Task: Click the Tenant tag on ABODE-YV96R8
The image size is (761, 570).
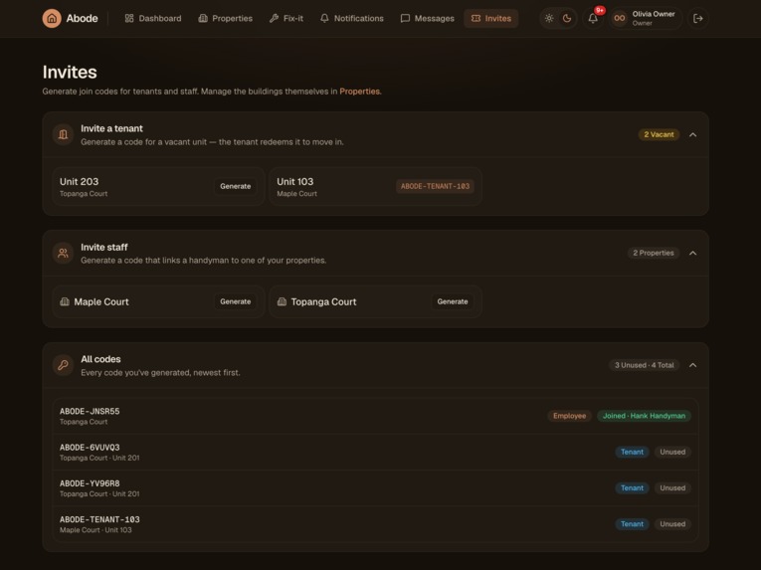Action: tap(632, 488)
